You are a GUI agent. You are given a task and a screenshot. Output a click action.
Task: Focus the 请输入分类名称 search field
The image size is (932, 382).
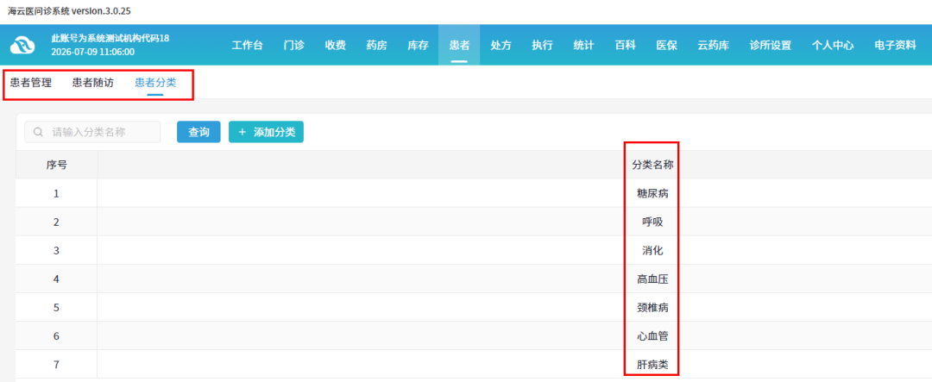pyautogui.click(x=92, y=132)
